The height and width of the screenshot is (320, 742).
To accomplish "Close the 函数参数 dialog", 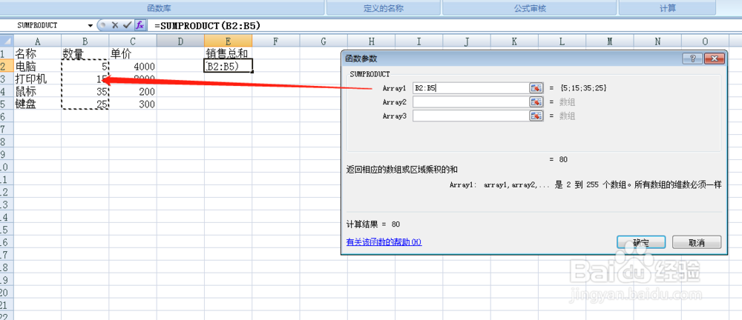I will coord(715,59).
